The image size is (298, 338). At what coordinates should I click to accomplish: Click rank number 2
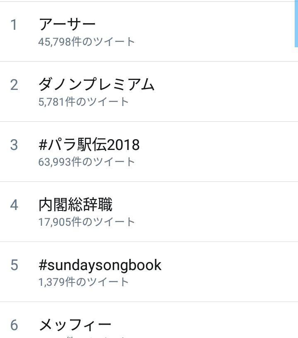click(x=14, y=85)
